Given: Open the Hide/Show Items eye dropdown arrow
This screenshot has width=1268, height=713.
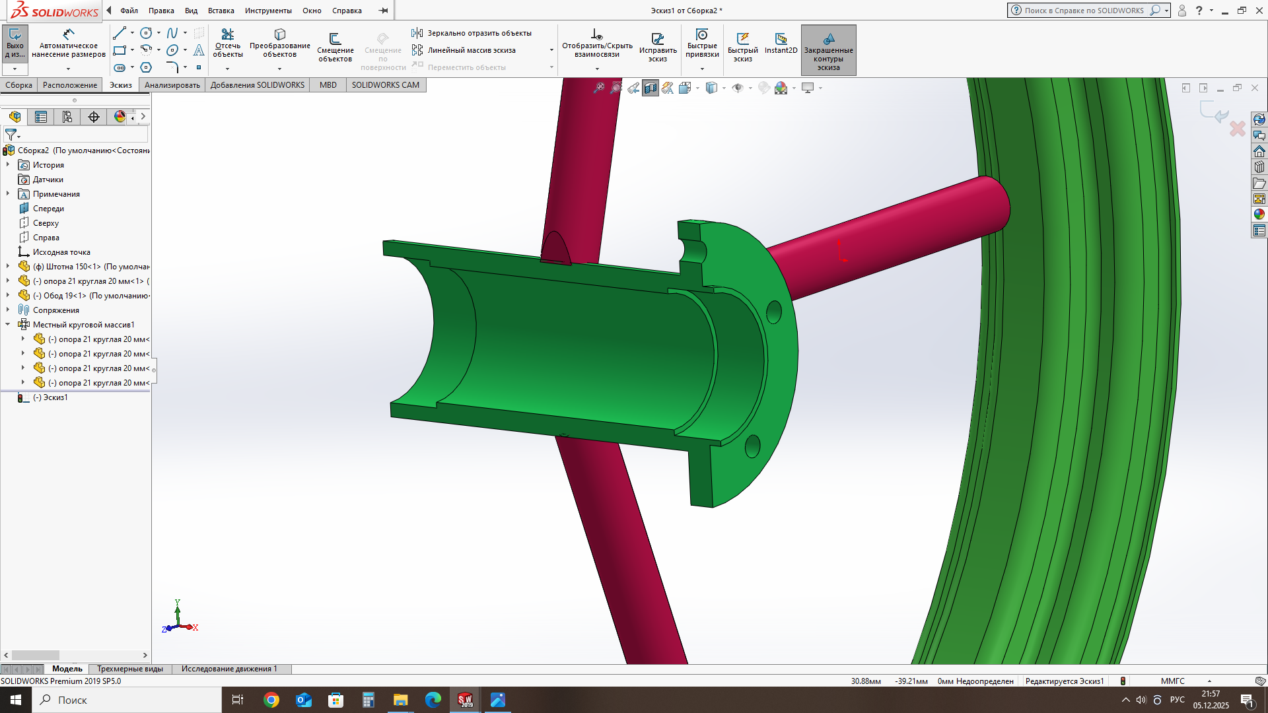Looking at the screenshot, I should [750, 88].
